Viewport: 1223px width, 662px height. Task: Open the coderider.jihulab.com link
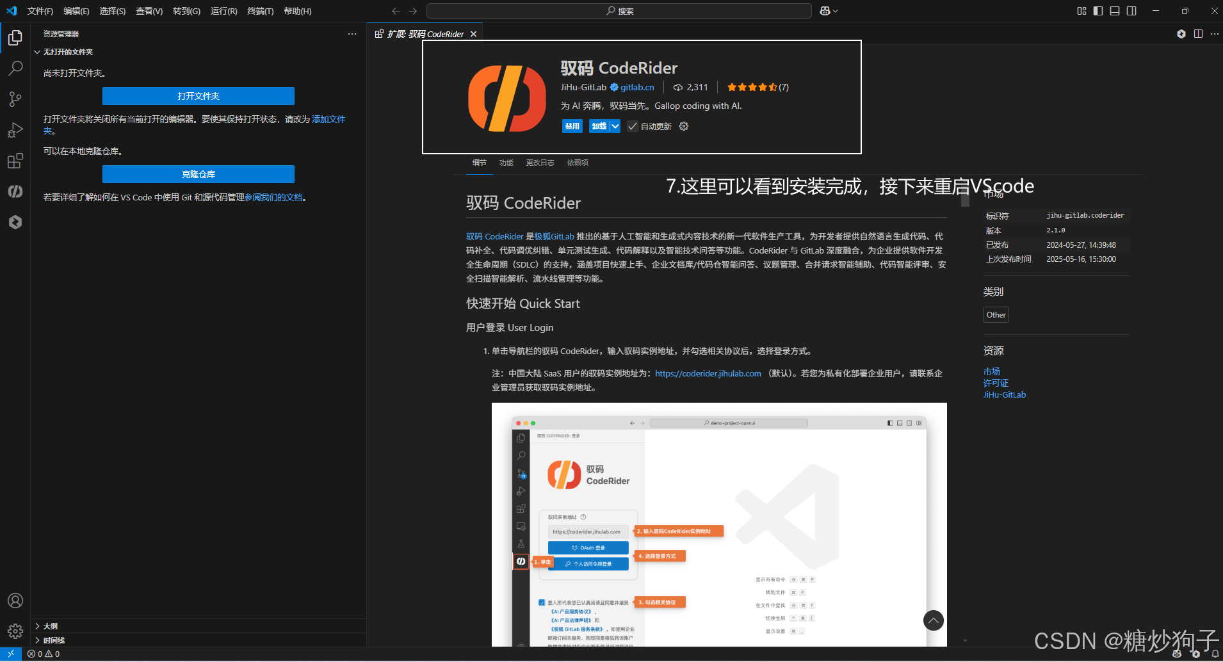coord(708,373)
